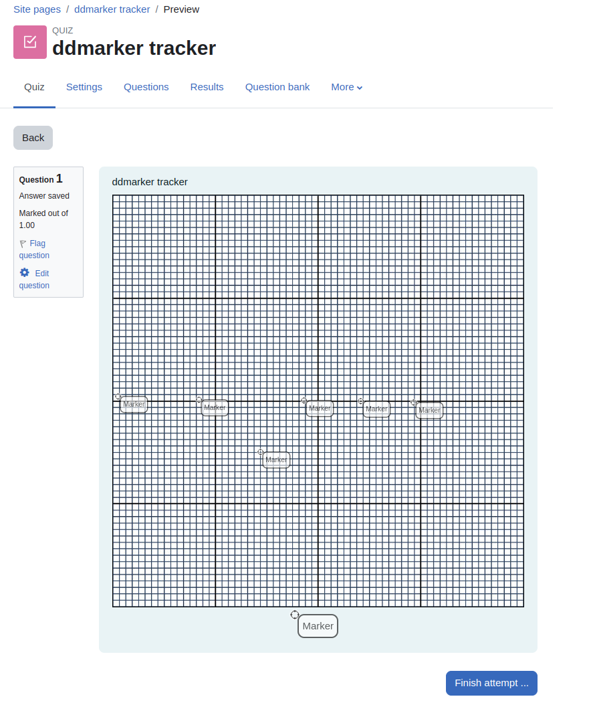589x715 pixels.
Task: Click the flag icon beside Flag question
Action: pos(23,244)
